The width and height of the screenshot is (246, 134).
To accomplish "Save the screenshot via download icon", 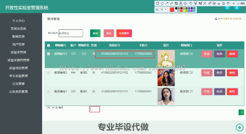I will pyautogui.click(x=219, y=3).
